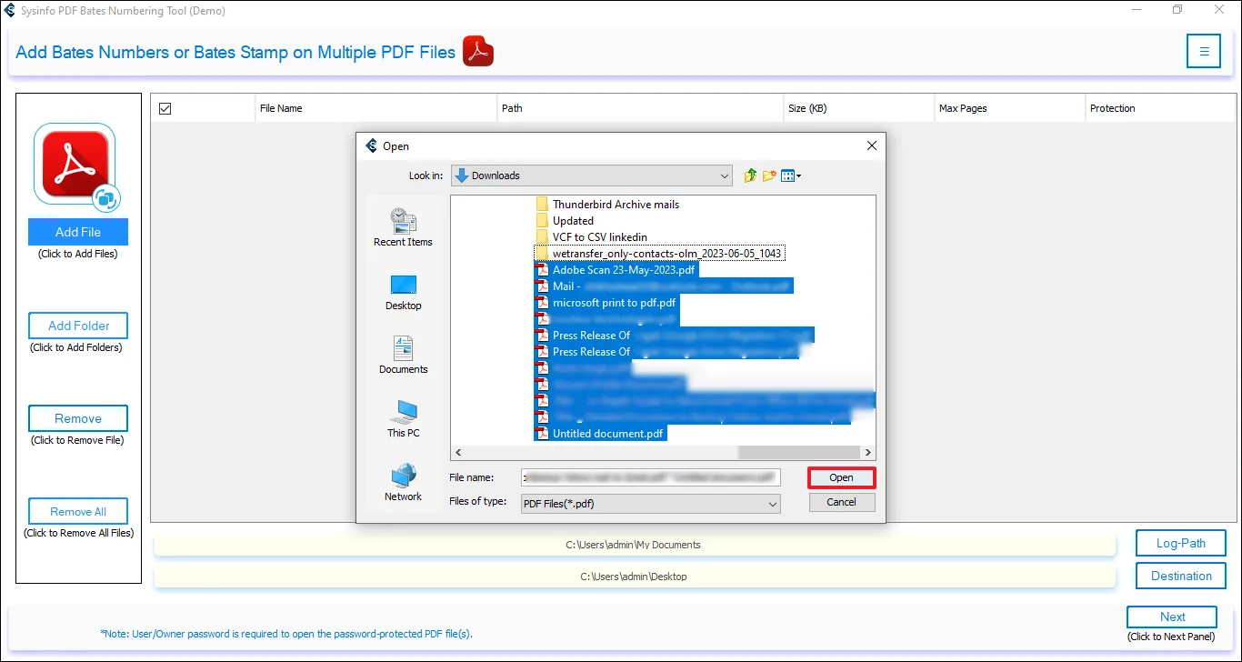Expand Files of type dropdown
The width and height of the screenshot is (1242, 662).
tap(772, 503)
